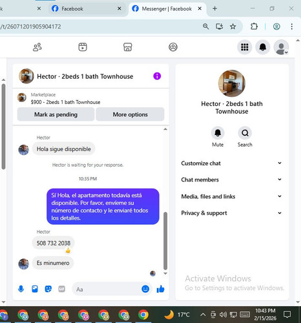
Task: Click the 508 732 2038 message
Action: click(54, 243)
